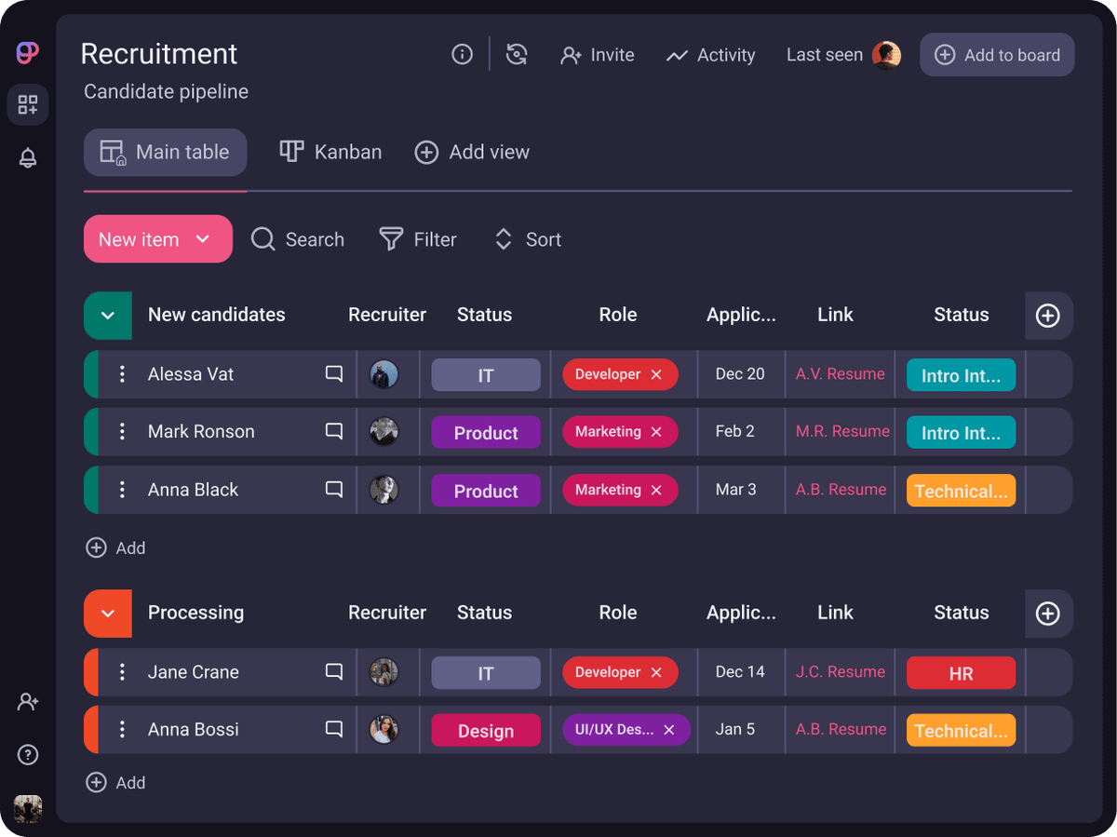Viewport: 1117px width, 837px height.
Task: Click the Search field
Action: pos(298,239)
